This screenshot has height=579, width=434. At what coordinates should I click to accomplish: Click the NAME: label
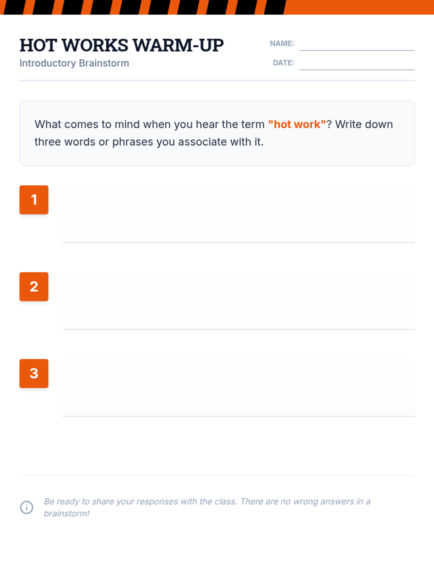282,43
